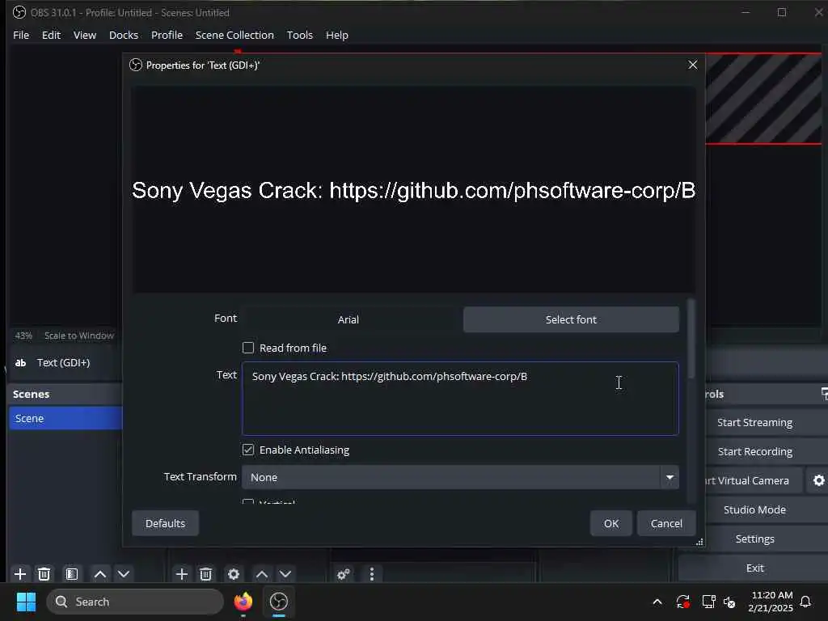Click Start Recording button
The image size is (828, 621).
pos(754,451)
